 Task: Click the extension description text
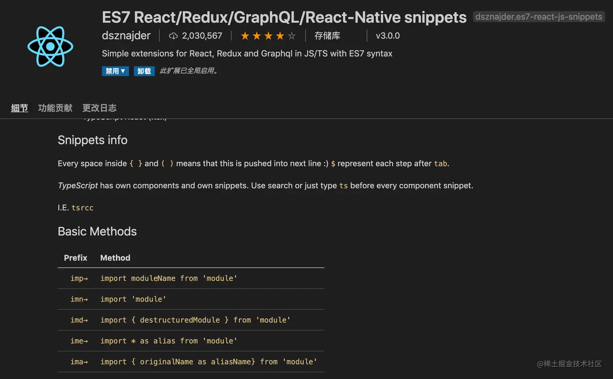point(247,53)
